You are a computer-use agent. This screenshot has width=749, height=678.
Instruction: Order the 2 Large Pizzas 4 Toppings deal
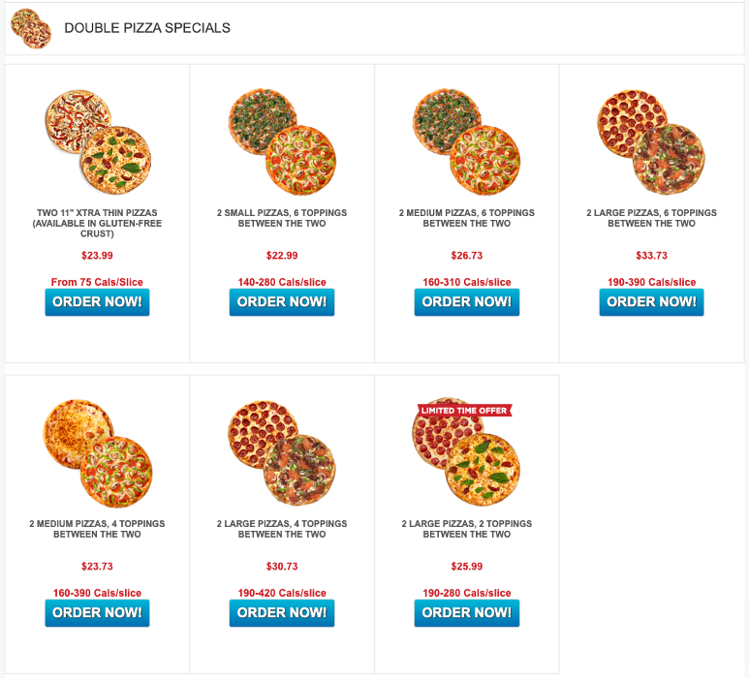point(282,613)
